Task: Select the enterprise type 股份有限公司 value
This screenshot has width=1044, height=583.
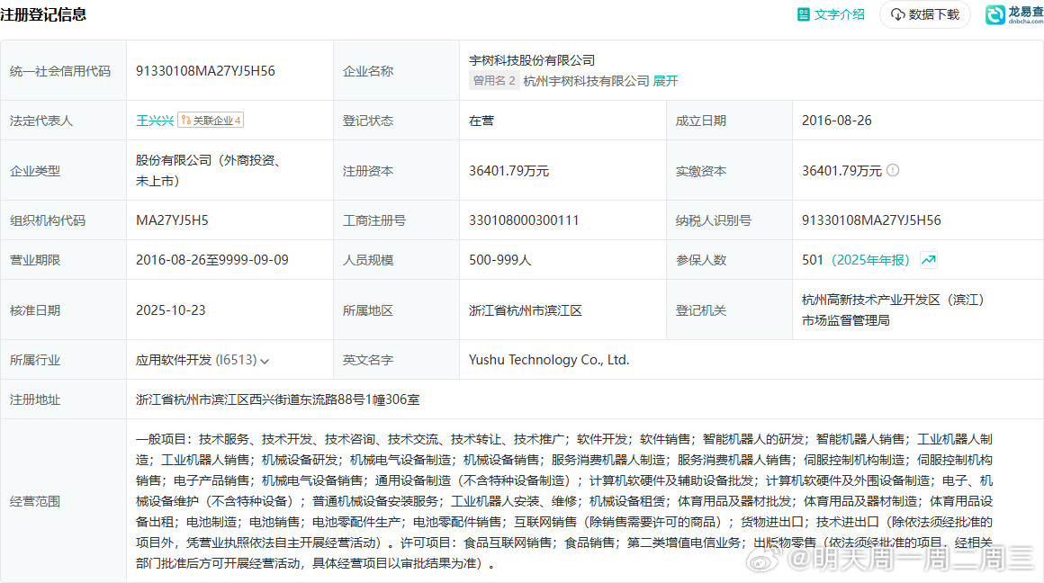Action: pyautogui.click(x=209, y=170)
